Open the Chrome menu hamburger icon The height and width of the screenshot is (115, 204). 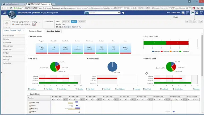pos(202,8)
